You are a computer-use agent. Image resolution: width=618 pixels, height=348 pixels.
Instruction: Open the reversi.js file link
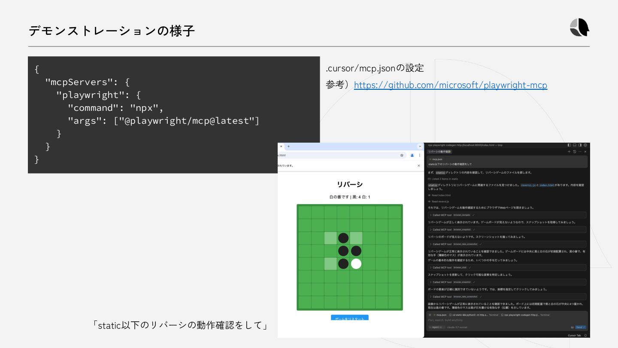(528, 185)
